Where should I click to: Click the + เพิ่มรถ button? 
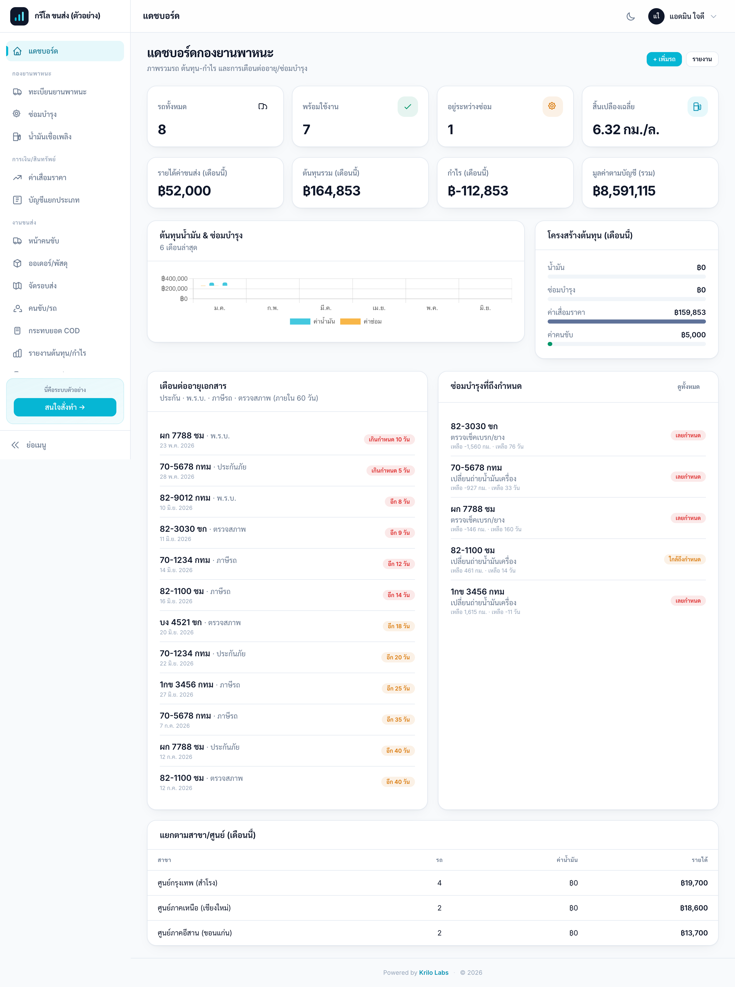[664, 59]
